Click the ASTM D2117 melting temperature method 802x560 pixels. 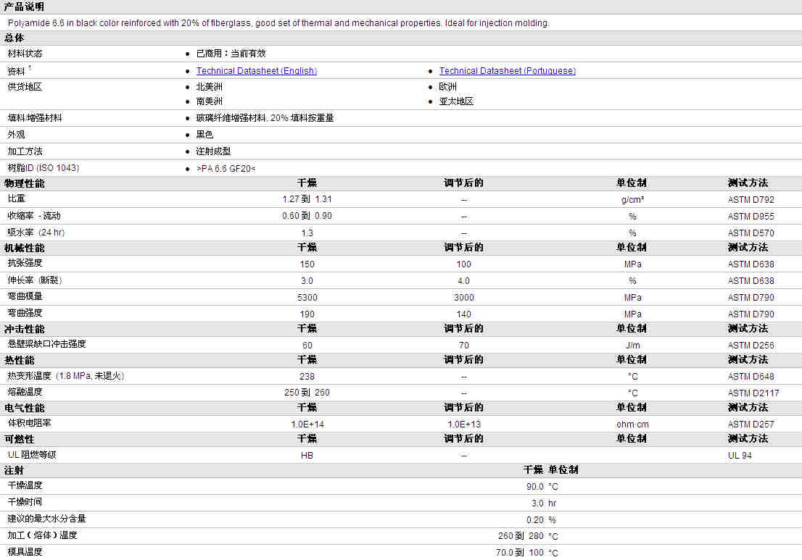point(753,393)
